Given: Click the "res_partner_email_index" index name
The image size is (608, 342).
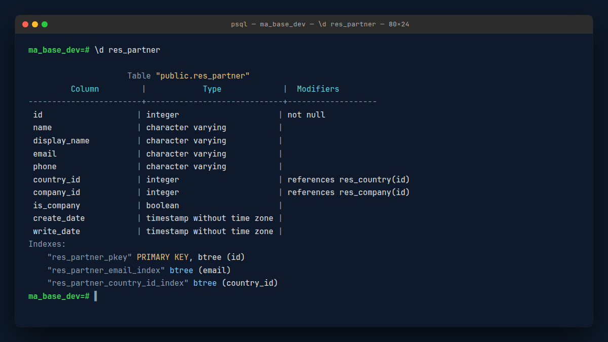Looking at the screenshot, I should pos(106,271).
